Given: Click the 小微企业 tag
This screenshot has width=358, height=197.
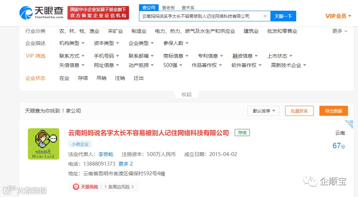Looking at the screenshot, I should click(80, 144).
